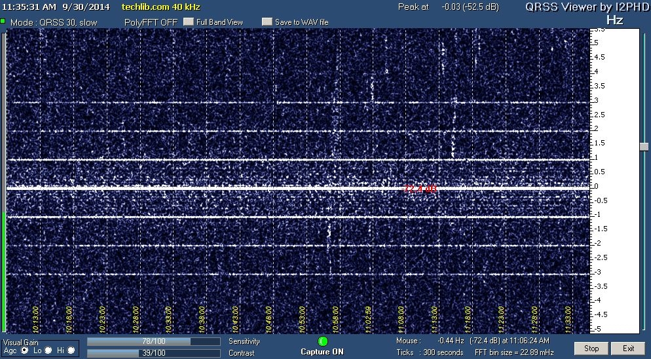Click the vertical frequency slider handle on right
The image size is (651, 359).
pos(644,145)
